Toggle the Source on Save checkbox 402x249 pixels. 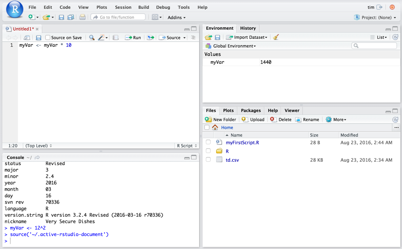47,38
